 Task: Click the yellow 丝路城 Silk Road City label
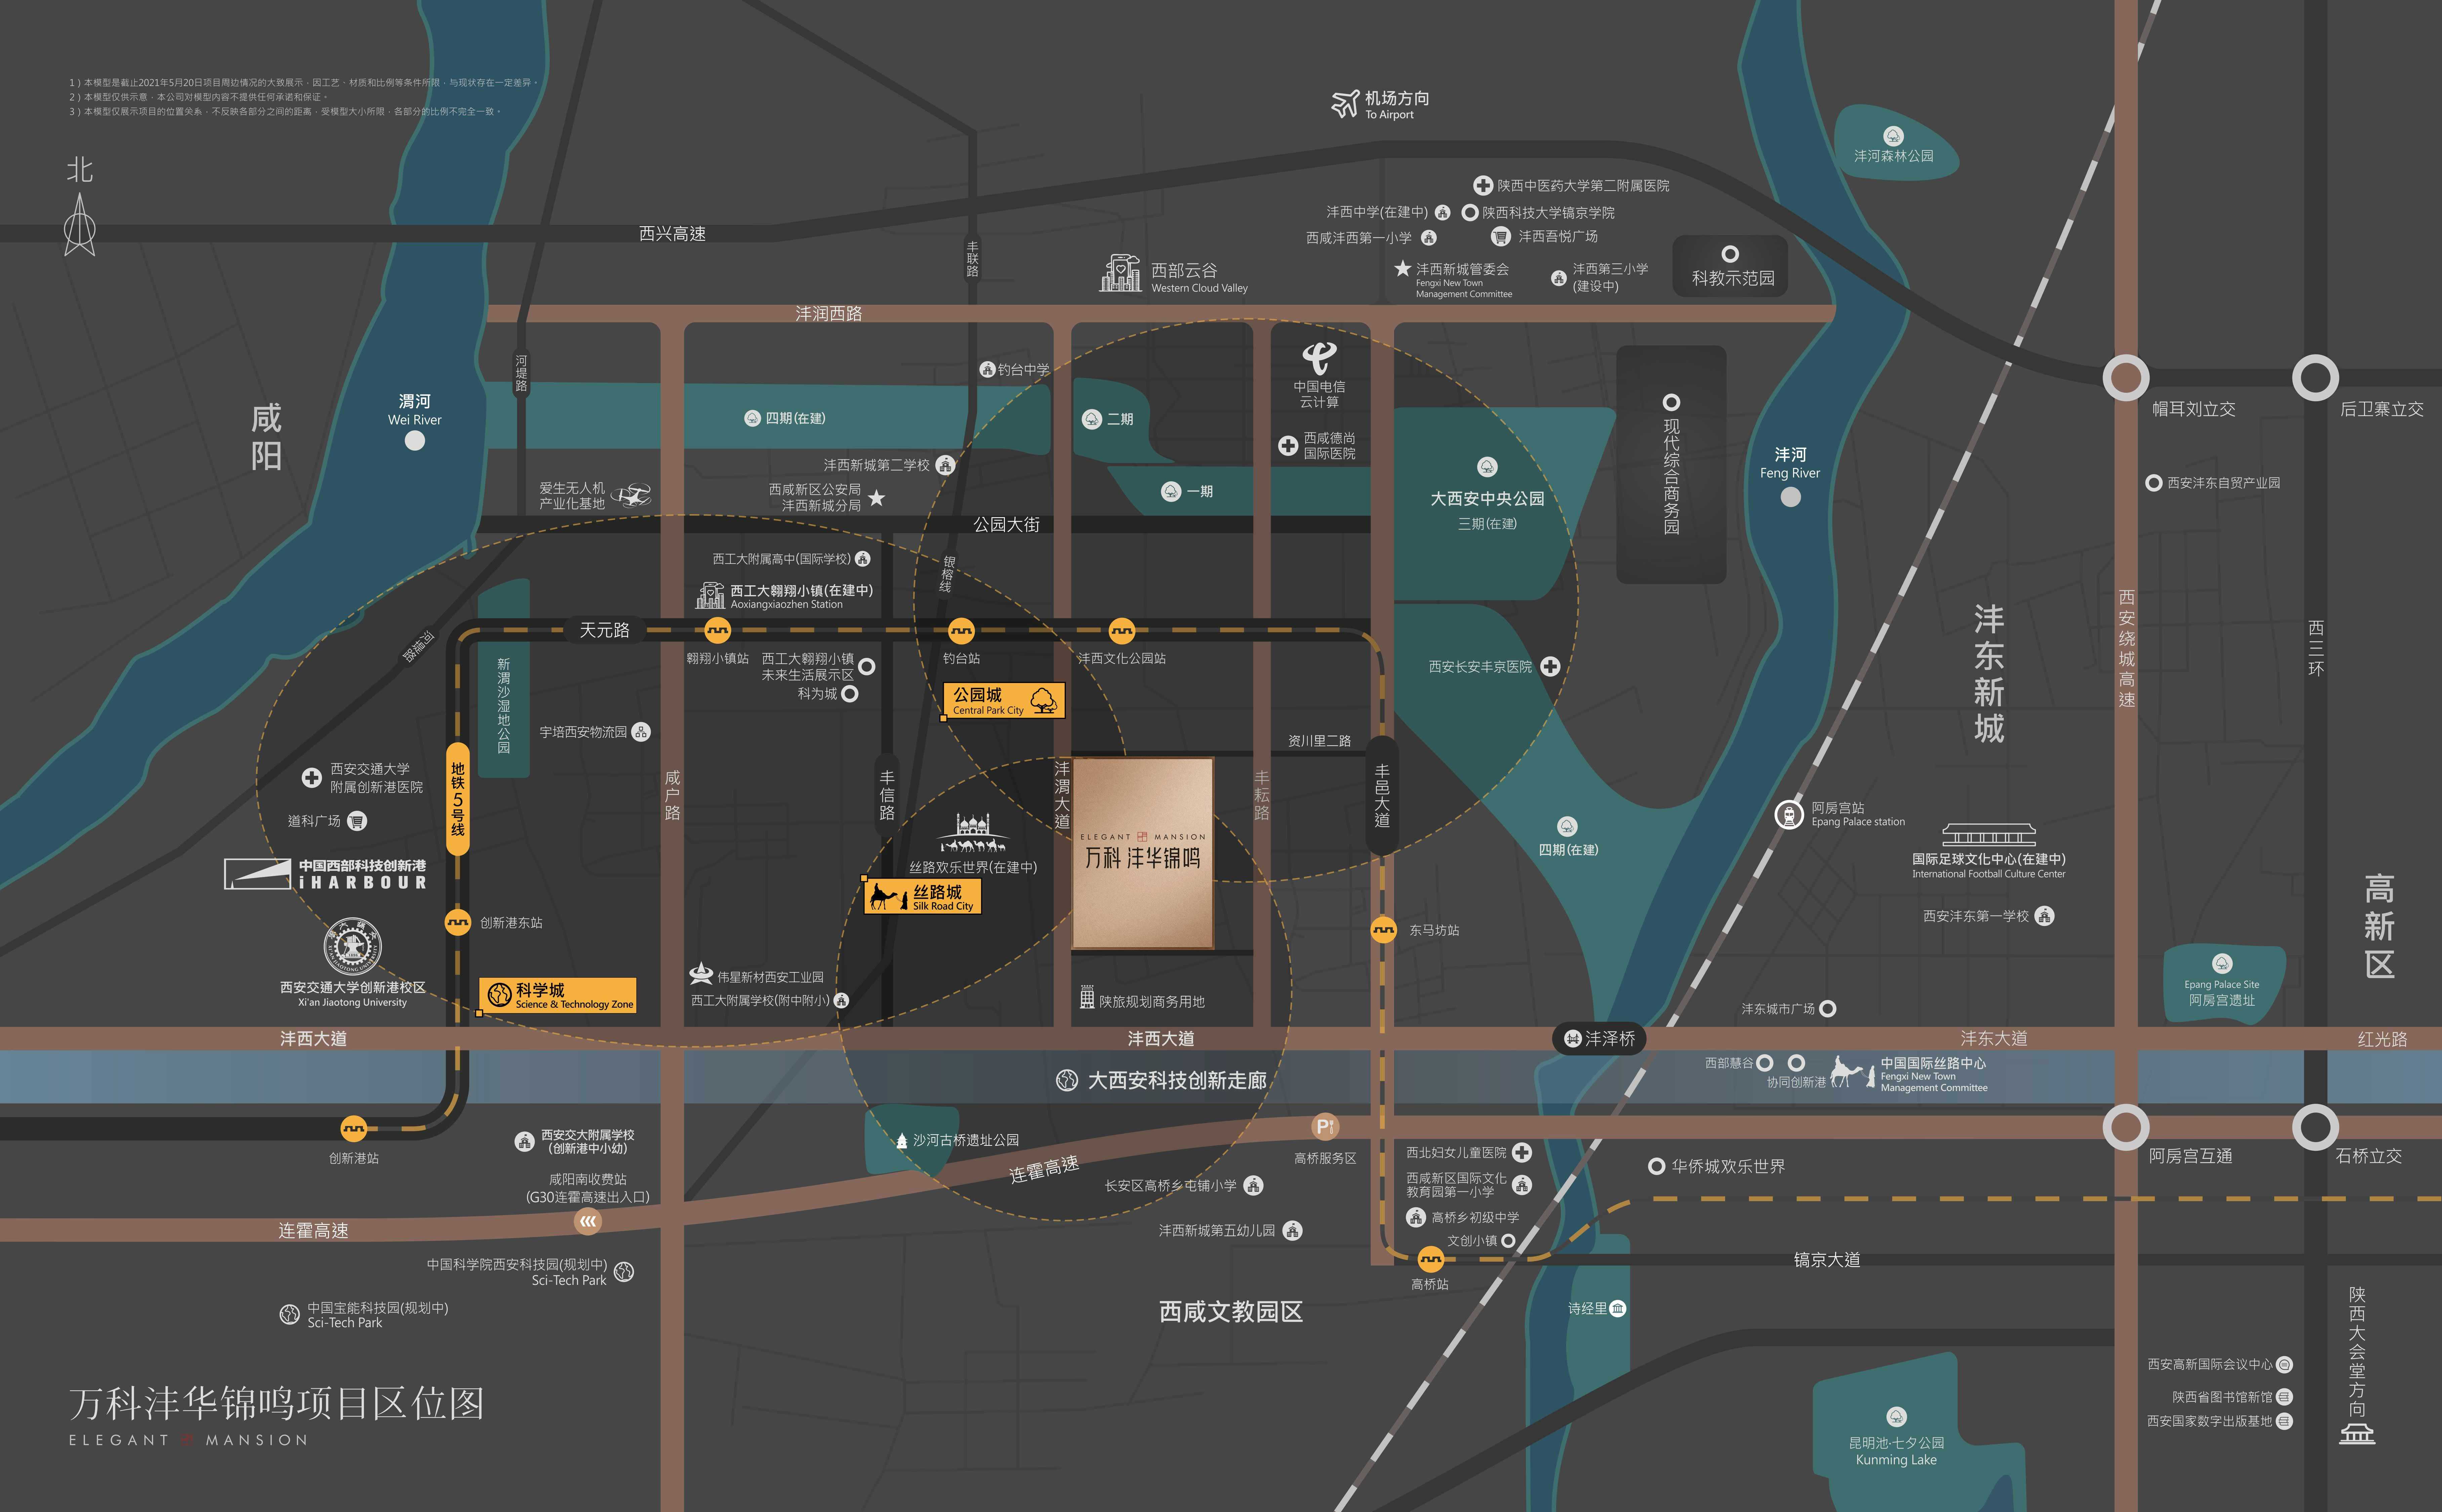(923, 896)
